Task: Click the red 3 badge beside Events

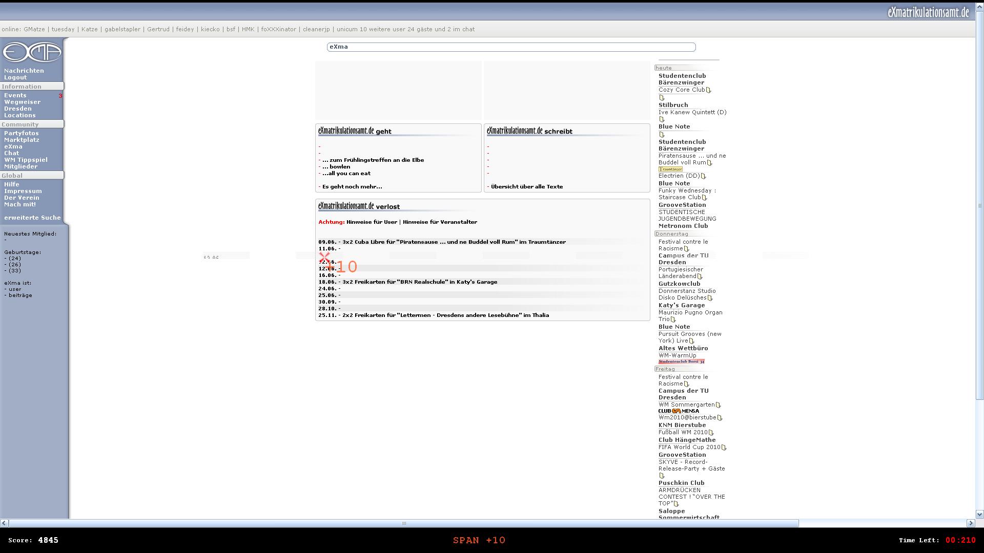Action: click(60, 96)
